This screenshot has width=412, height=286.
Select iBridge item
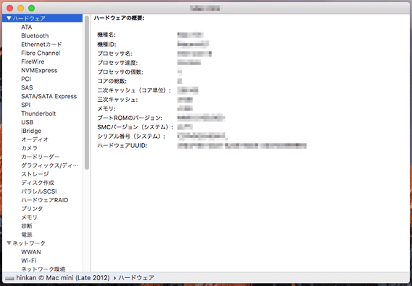[x=31, y=131]
